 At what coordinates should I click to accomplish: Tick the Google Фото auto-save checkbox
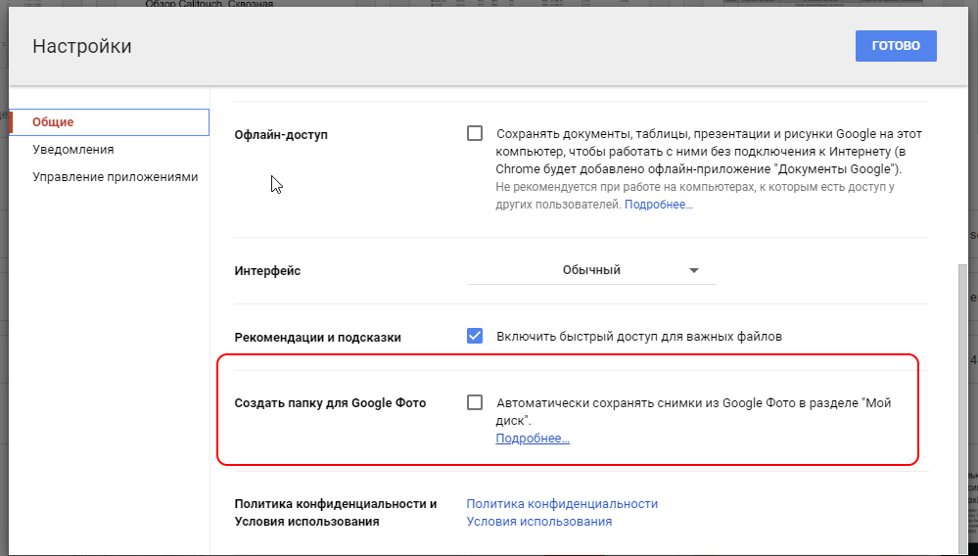[x=475, y=402]
